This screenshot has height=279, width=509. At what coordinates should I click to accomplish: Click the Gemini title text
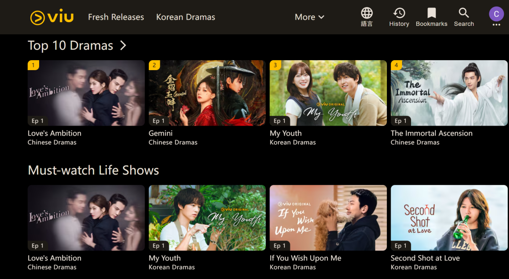160,133
